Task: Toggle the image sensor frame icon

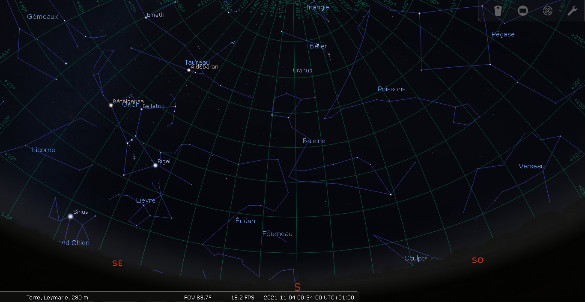Action: [523, 11]
